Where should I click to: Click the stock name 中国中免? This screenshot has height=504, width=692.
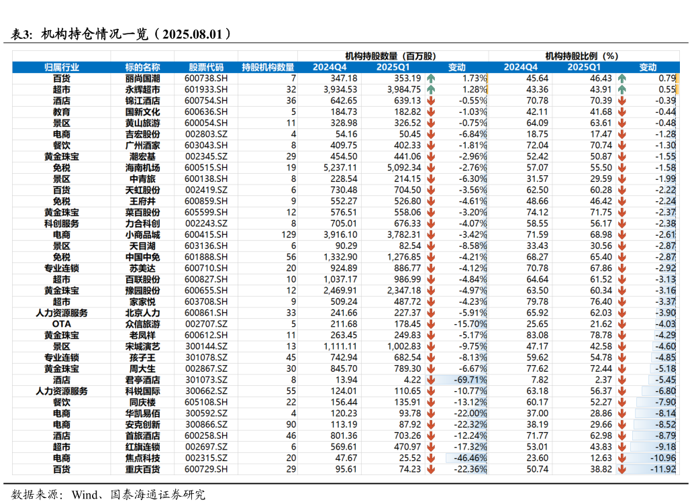[x=142, y=257]
